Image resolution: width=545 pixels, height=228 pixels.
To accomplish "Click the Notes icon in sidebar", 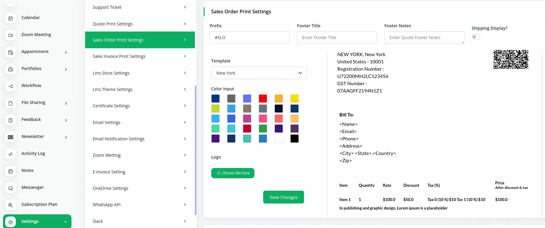I will [11, 171].
